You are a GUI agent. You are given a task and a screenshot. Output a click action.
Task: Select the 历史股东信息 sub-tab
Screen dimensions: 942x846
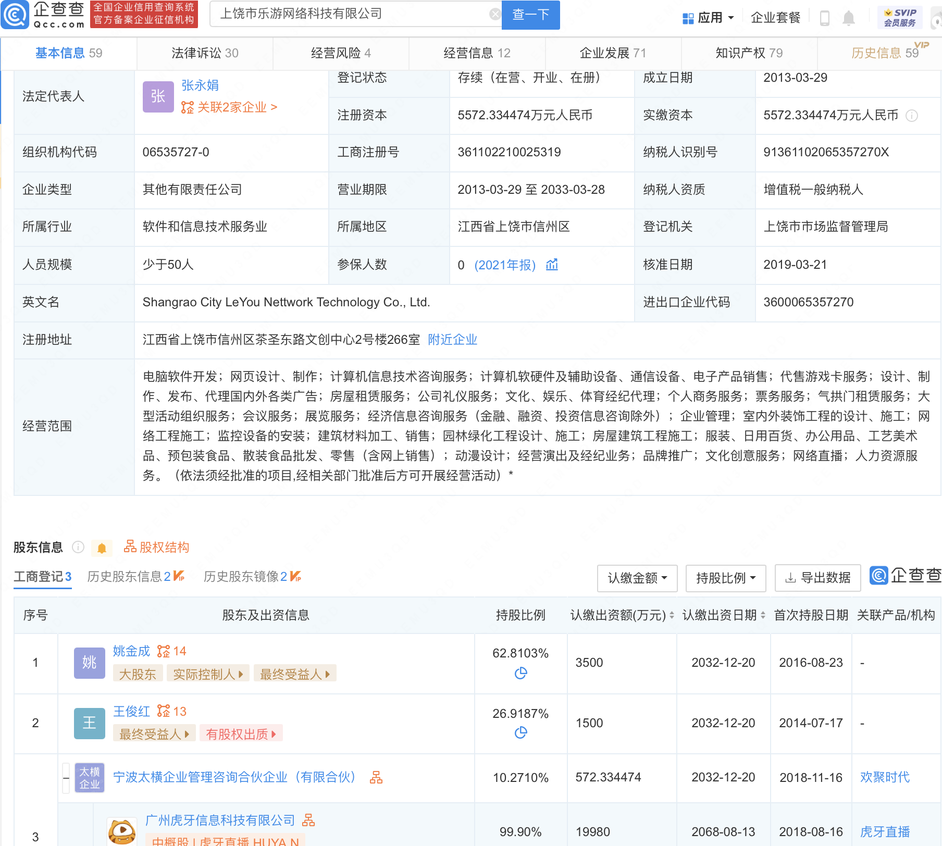coord(129,577)
